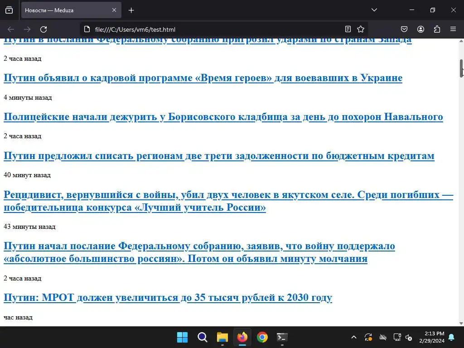Open the Terminal taskbar icon
The width and height of the screenshot is (464, 348).
point(282,337)
